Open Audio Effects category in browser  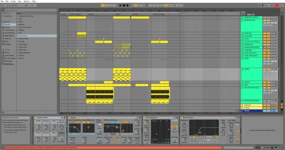pyautogui.click(x=8, y=33)
